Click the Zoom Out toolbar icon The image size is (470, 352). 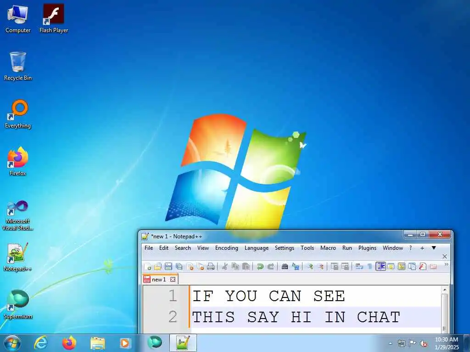coord(321,266)
